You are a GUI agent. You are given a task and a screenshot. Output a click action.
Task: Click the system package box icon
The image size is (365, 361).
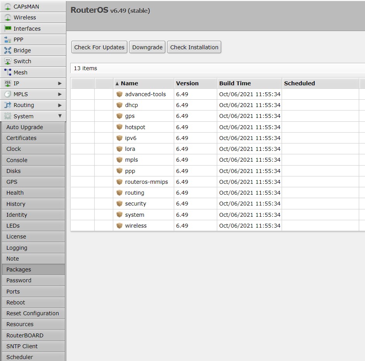(119, 214)
